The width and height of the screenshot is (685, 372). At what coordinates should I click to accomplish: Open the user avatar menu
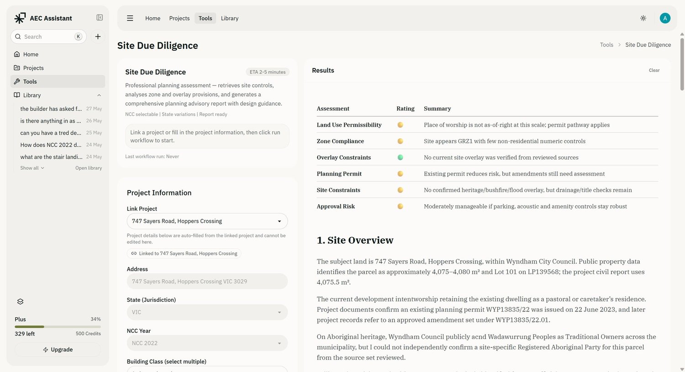(665, 18)
